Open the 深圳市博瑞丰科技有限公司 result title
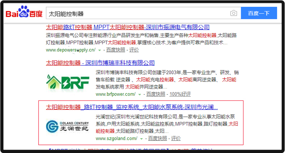 pyautogui.click(x=100, y=63)
